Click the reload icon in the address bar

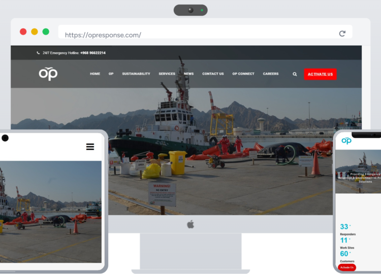click(x=342, y=33)
